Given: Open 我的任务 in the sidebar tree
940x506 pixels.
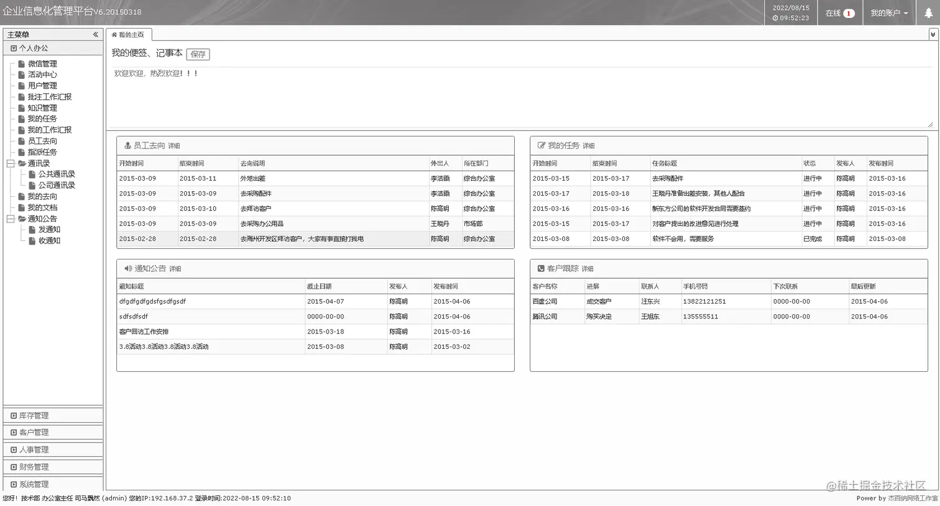Looking at the screenshot, I should click(42, 119).
